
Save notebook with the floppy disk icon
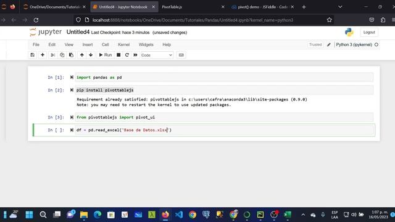(33, 55)
